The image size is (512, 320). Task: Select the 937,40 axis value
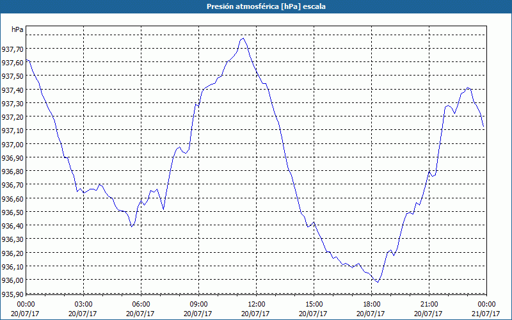pos(12,90)
